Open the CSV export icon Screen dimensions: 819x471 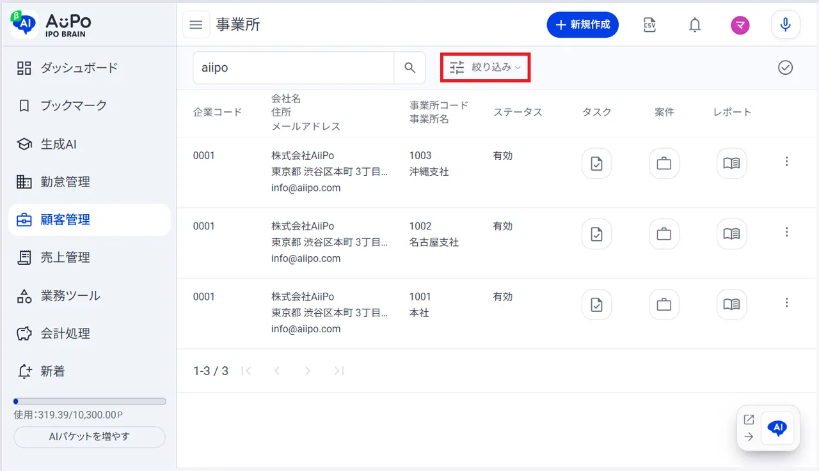[649, 25]
